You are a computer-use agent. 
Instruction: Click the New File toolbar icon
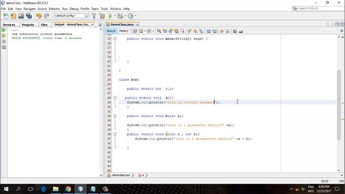click(6, 16)
